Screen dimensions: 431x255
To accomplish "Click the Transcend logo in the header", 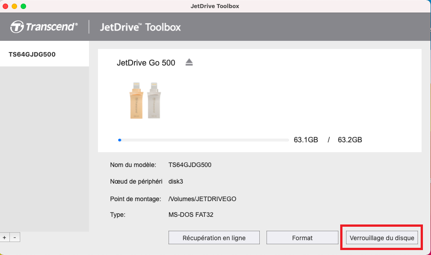I will [44, 27].
